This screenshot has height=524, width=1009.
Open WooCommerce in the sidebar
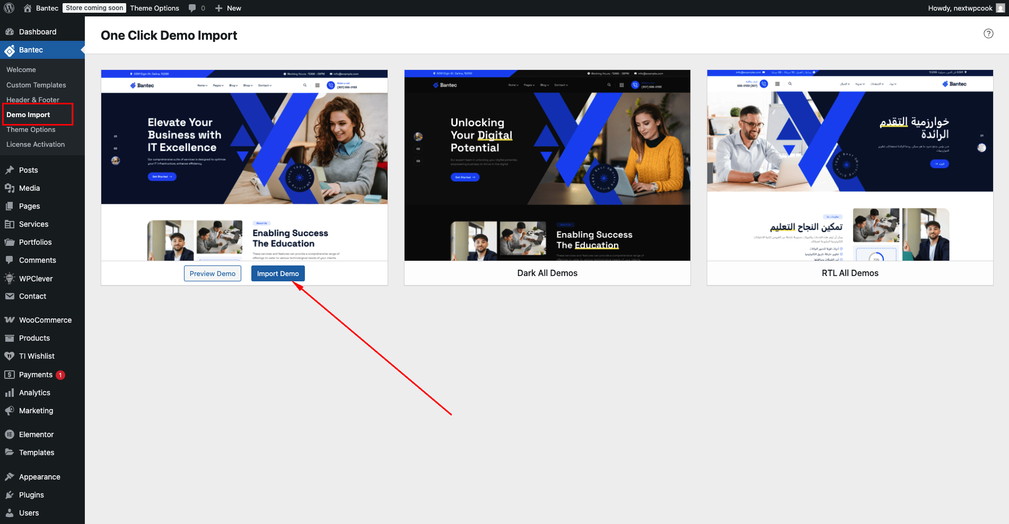[45, 320]
